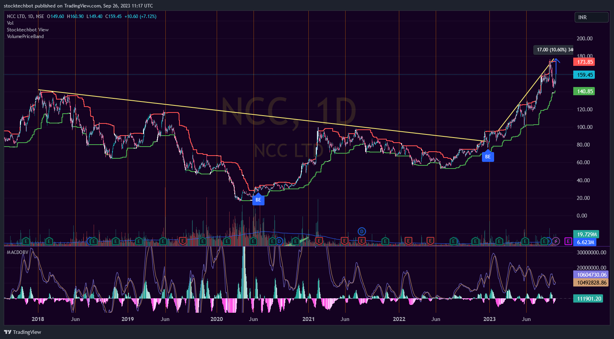Click the purple upcoming earnings E marker
The width and height of the screenshot is (614, 339).
click(568, 241)
